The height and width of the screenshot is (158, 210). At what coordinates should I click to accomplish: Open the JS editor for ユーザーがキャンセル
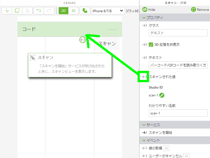[186, 156]
